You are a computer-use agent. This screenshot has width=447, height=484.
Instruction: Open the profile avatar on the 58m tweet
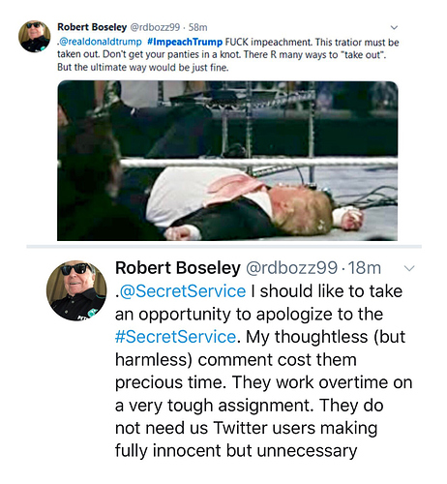(x=35, y=36)
